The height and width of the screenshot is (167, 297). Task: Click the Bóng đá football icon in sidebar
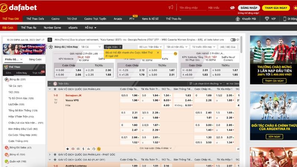click(x=7, y=79)
